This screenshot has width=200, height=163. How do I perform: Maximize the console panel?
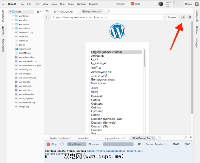186,137
